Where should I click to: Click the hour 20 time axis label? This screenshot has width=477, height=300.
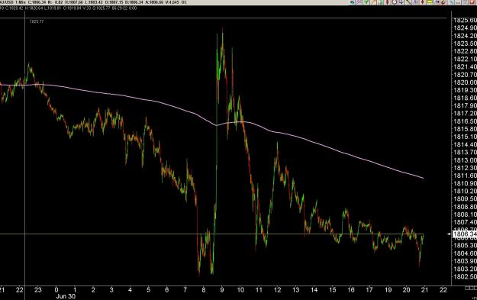coord(407,290)
